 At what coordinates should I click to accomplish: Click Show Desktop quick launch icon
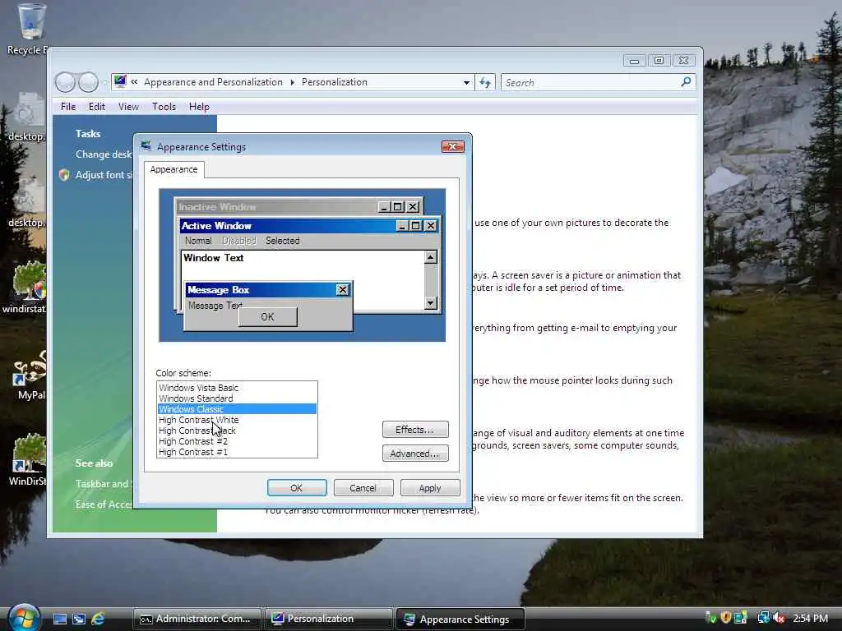[60, 619]
